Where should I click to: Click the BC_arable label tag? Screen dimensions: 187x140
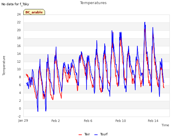(34, 12)
